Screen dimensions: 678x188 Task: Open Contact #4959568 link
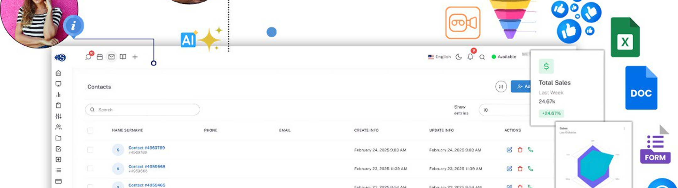point(147,167)
